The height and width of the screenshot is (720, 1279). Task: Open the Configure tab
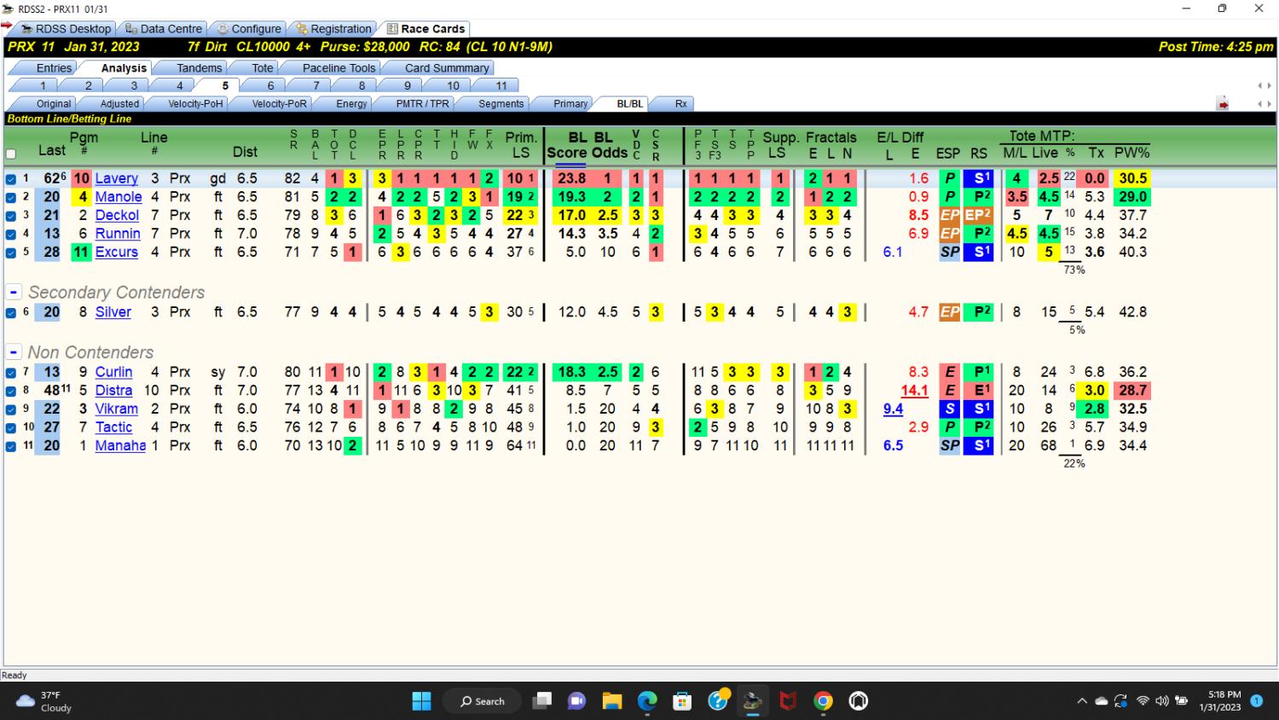[249, 28]
